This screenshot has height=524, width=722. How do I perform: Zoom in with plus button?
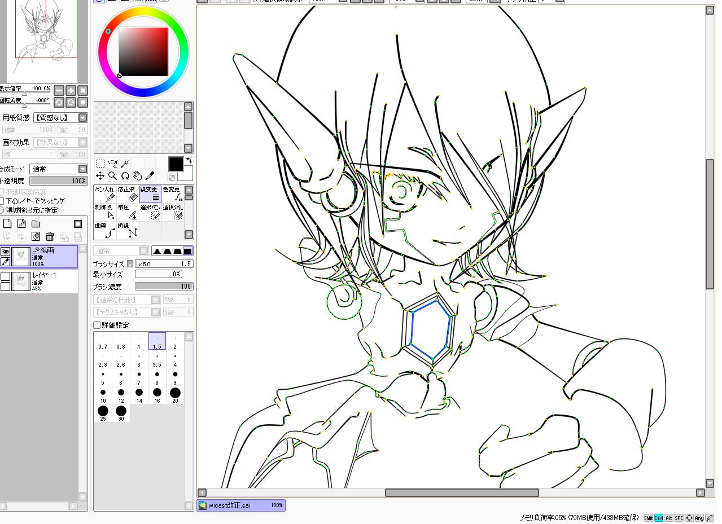(x=71, y=90)
